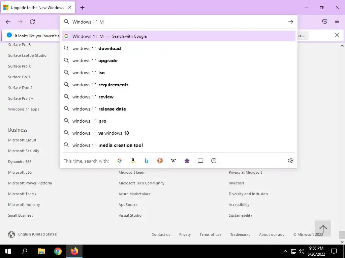Open the Surface Pro 7+ link

(x=21, y=98)
